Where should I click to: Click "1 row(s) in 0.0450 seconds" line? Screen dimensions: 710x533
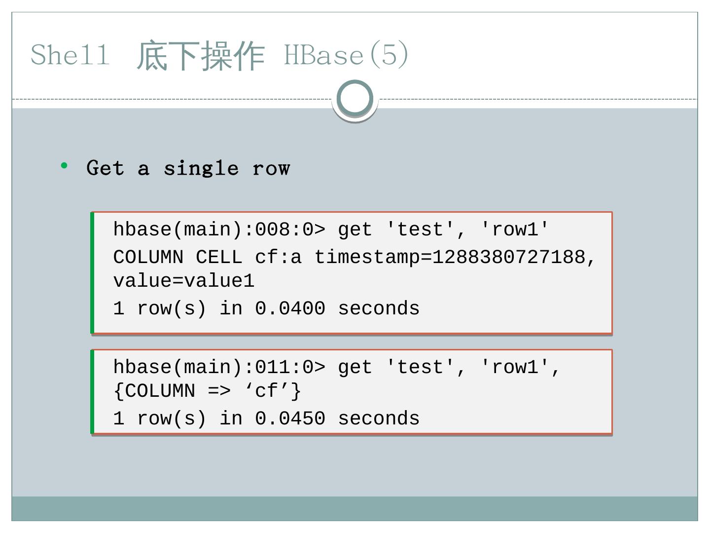[x=266, y=419]
